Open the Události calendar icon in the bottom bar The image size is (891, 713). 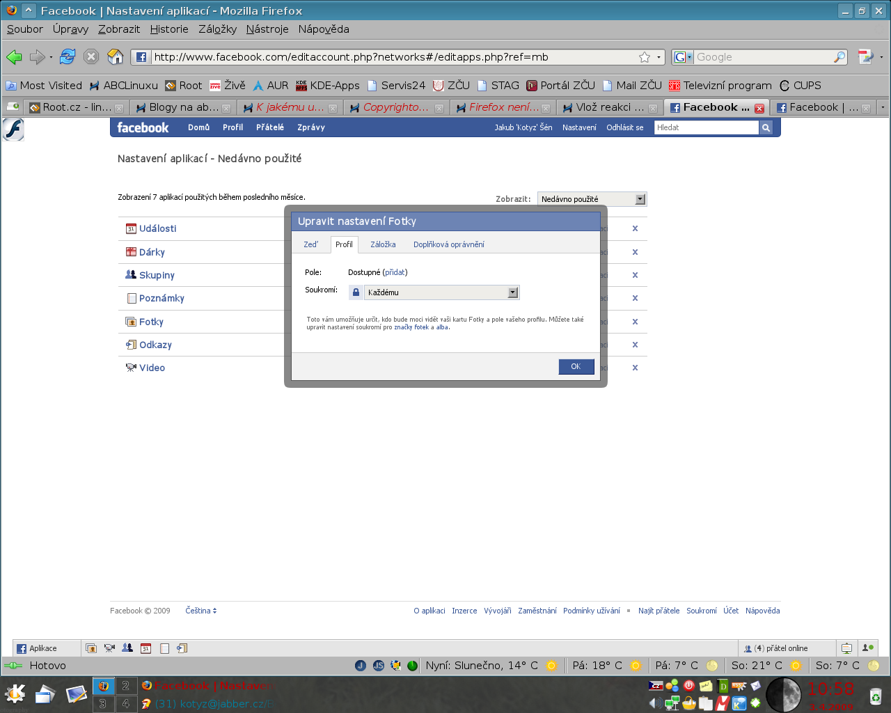(146, 648)
